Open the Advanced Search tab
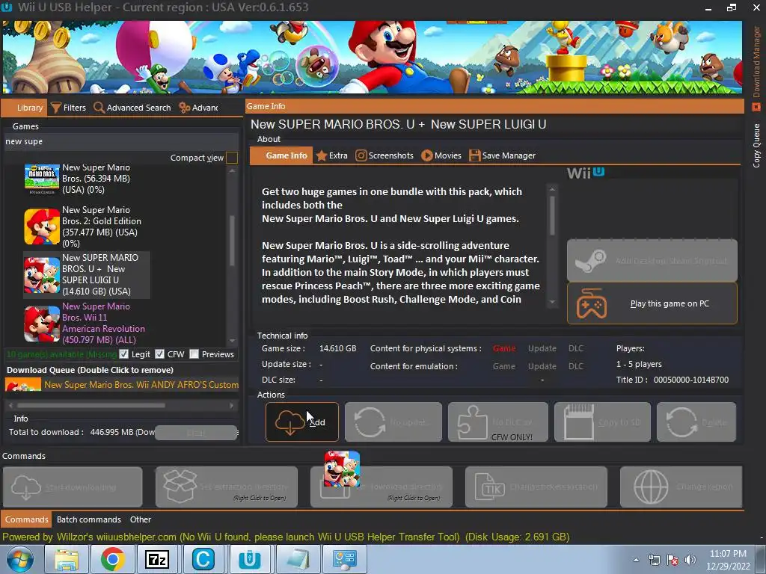 pyautogui.click(x=132, y=108)
